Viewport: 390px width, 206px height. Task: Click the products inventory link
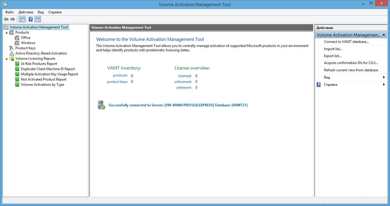(x=120, y=75)
